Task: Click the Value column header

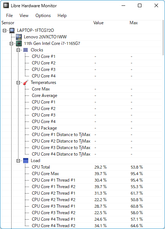Action: [98, 23]
